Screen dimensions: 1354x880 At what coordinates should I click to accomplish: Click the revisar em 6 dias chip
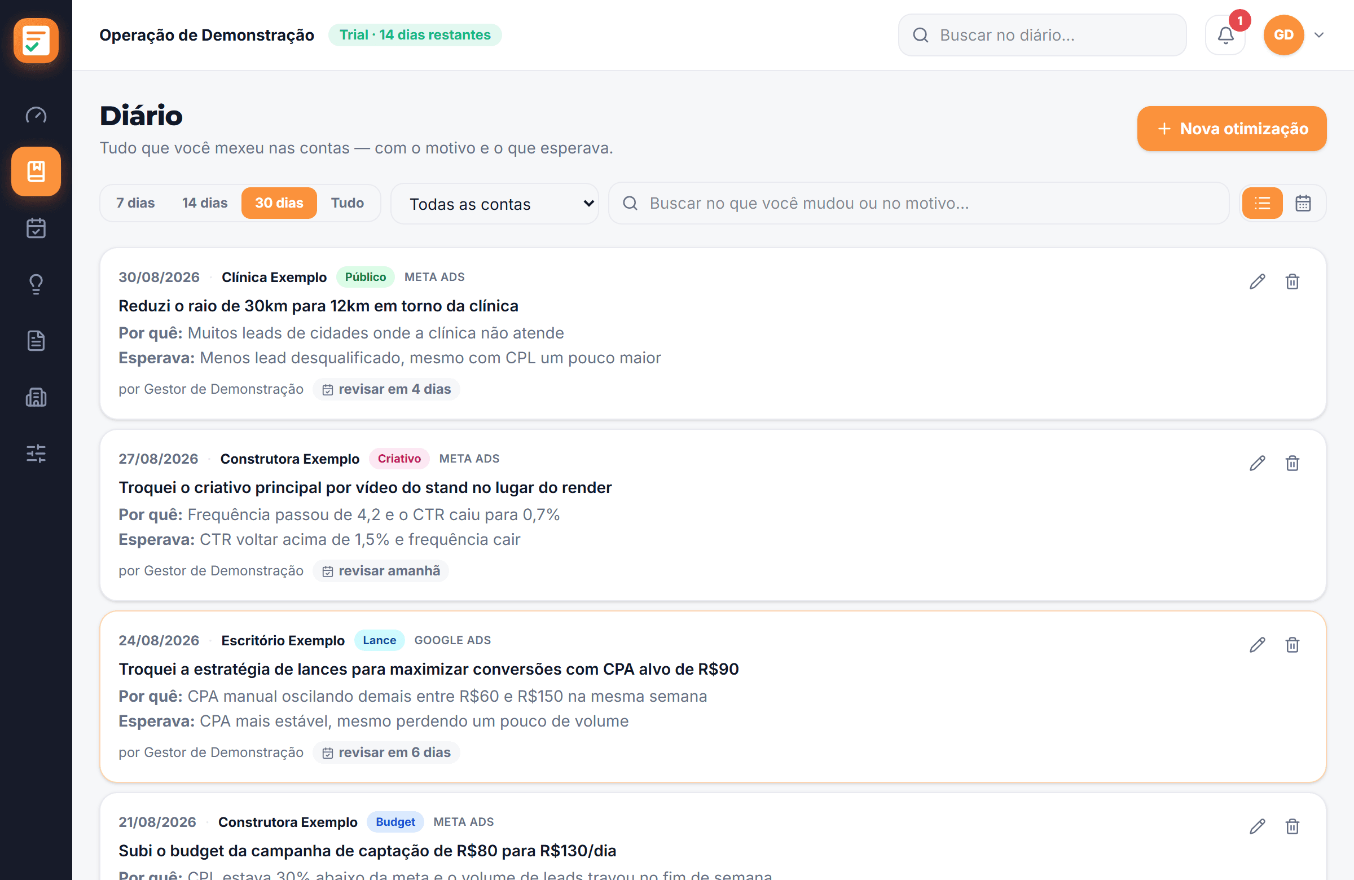[x=386, y=752]
